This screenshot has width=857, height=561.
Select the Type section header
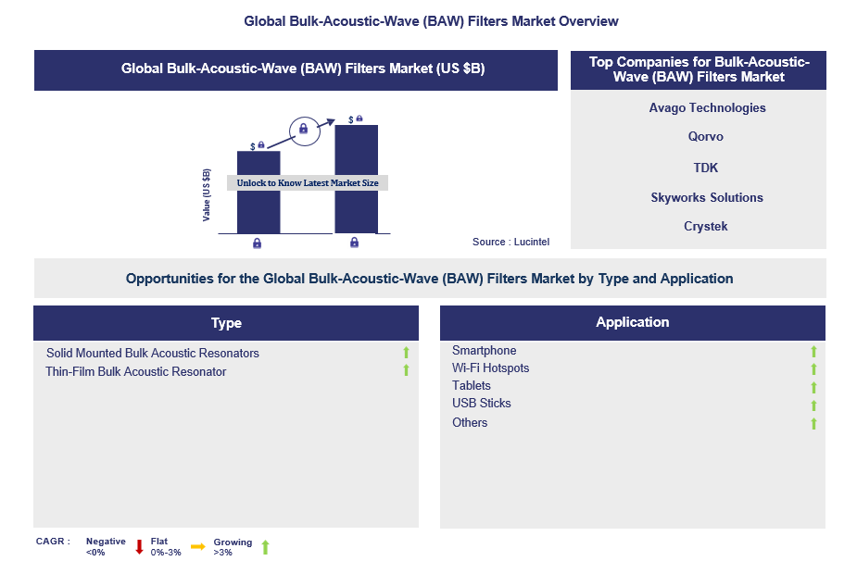(226, 323)
